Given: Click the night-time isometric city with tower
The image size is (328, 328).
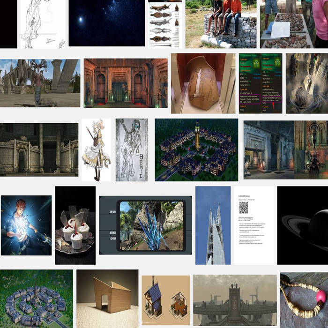Looking at the screenshot, I should (196, 149).
